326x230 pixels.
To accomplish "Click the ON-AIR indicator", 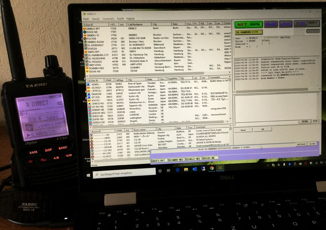I will coord(271,24).
